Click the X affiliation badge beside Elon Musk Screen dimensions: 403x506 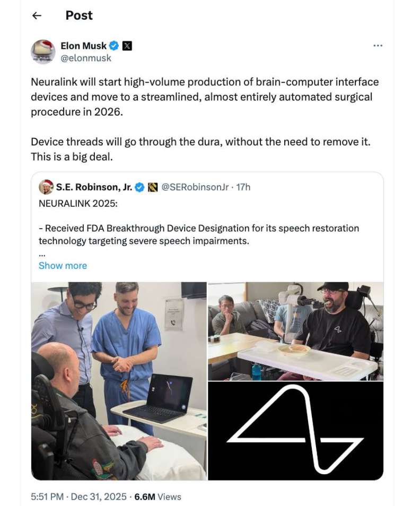click(127, 46)
